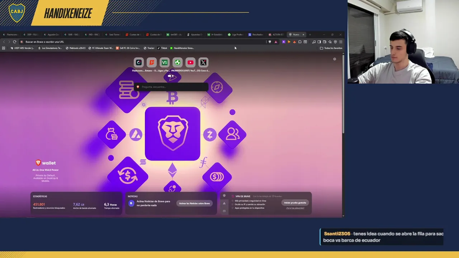Select the Rewards triangle widget icon

pyautogui.click(x=224, y=203)
